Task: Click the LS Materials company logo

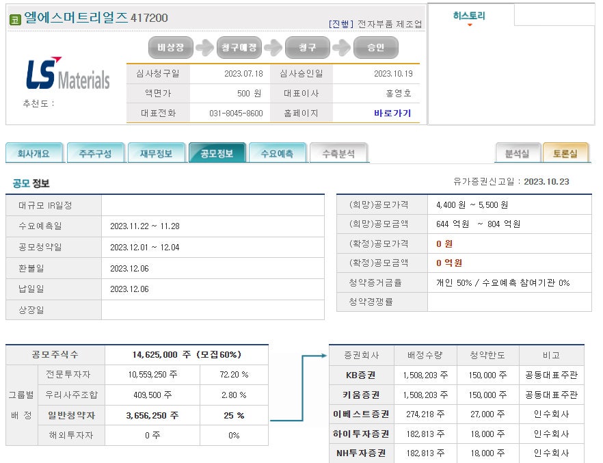Action: [x=68, y=73]
